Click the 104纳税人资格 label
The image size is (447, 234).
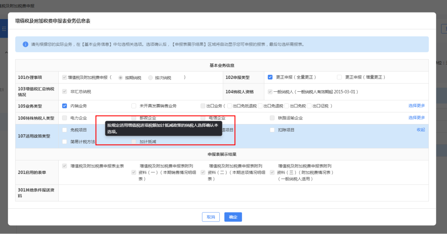tap(240, 92)
